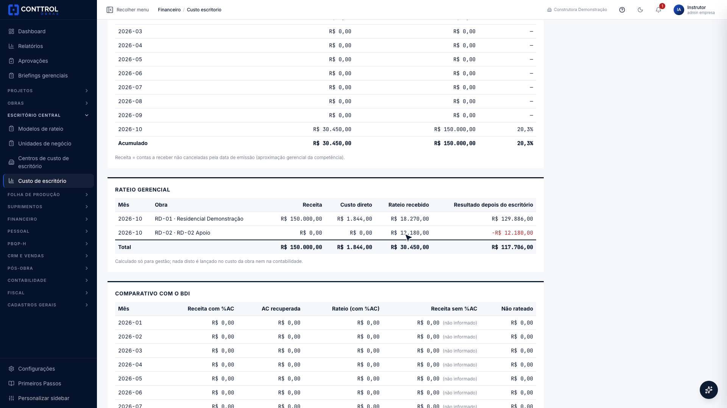Click the Personalizar sidebar sliders icon
Screen dimensions: 727x408
(11, 398)
